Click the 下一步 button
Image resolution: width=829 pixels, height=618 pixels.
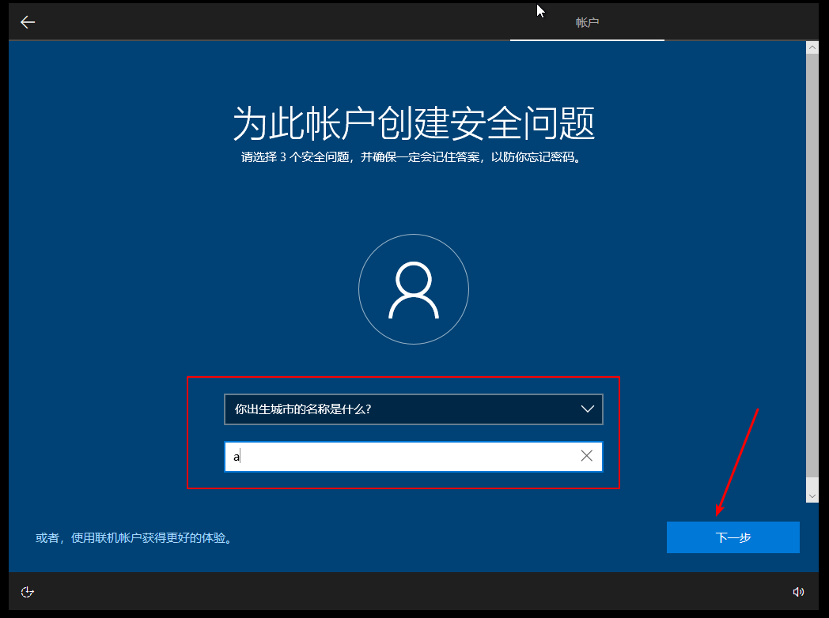pyautogui.click(x=732, y=537)
